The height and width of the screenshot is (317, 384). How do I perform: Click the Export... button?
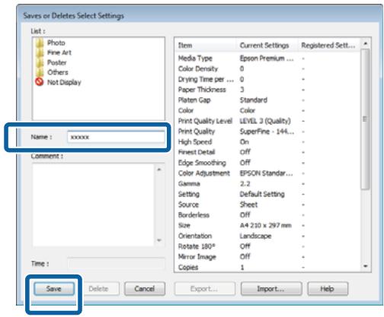204,289
